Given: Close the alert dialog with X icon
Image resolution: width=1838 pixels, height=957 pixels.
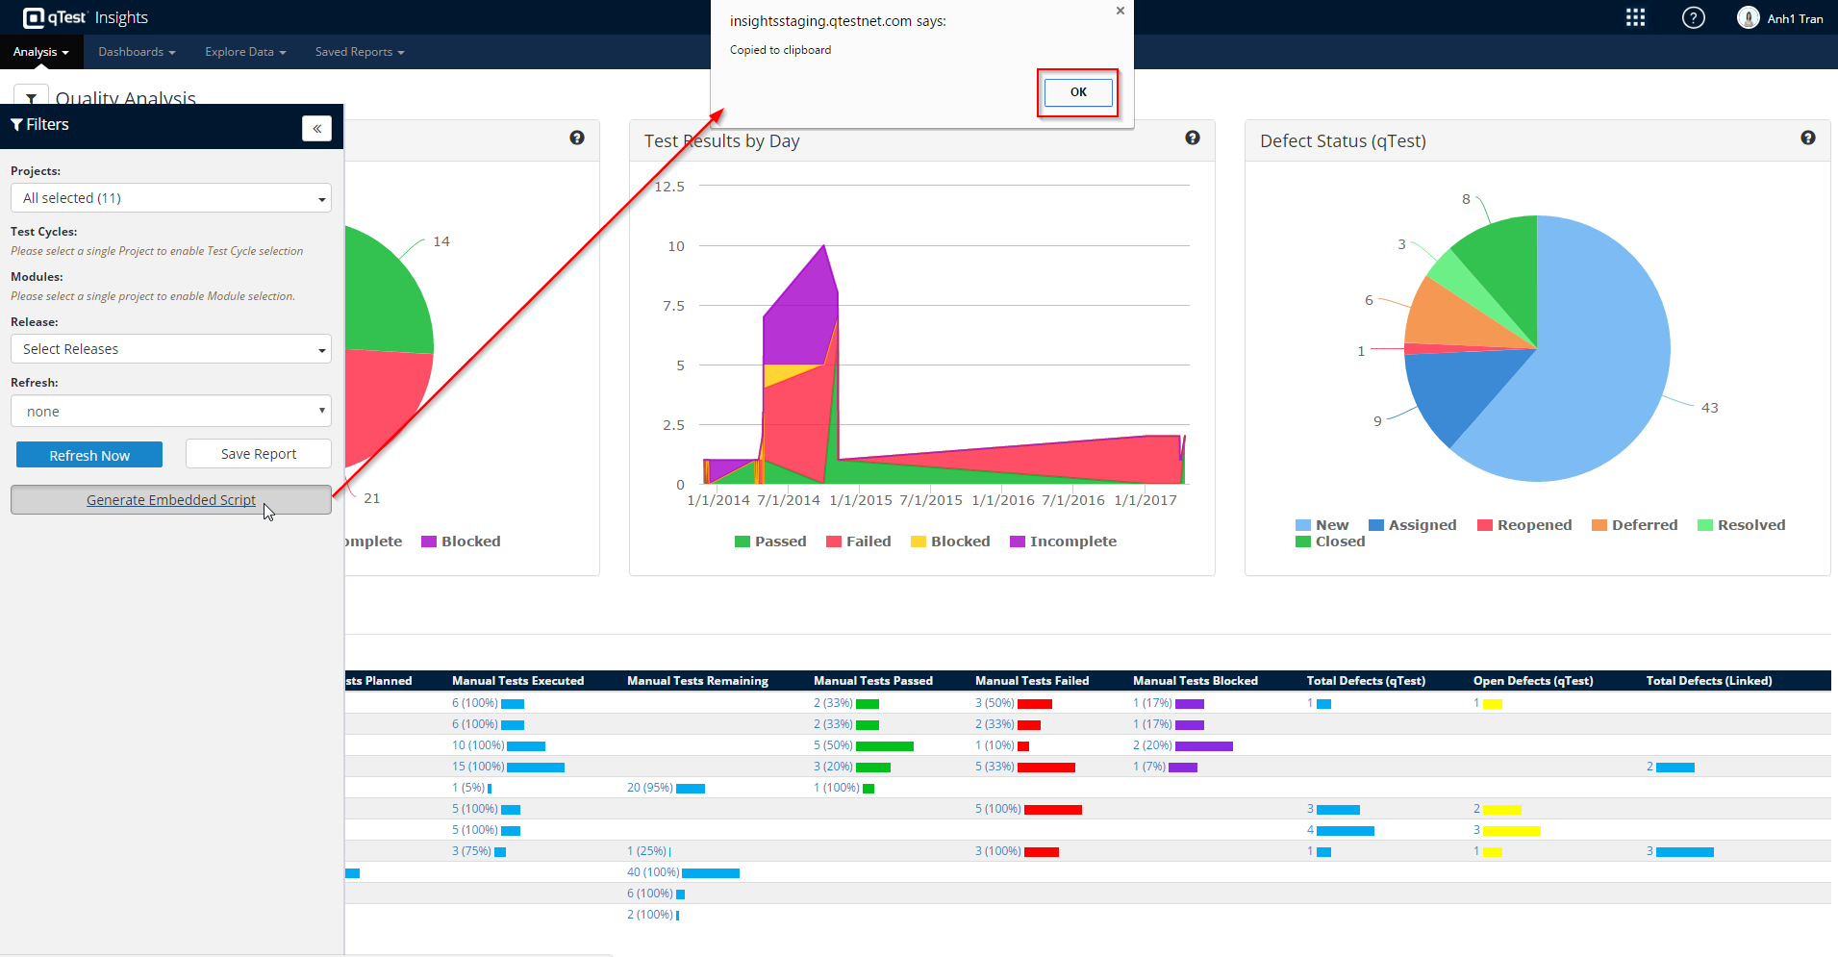Looking at the screenshot, I should (x=1120, y=11).
